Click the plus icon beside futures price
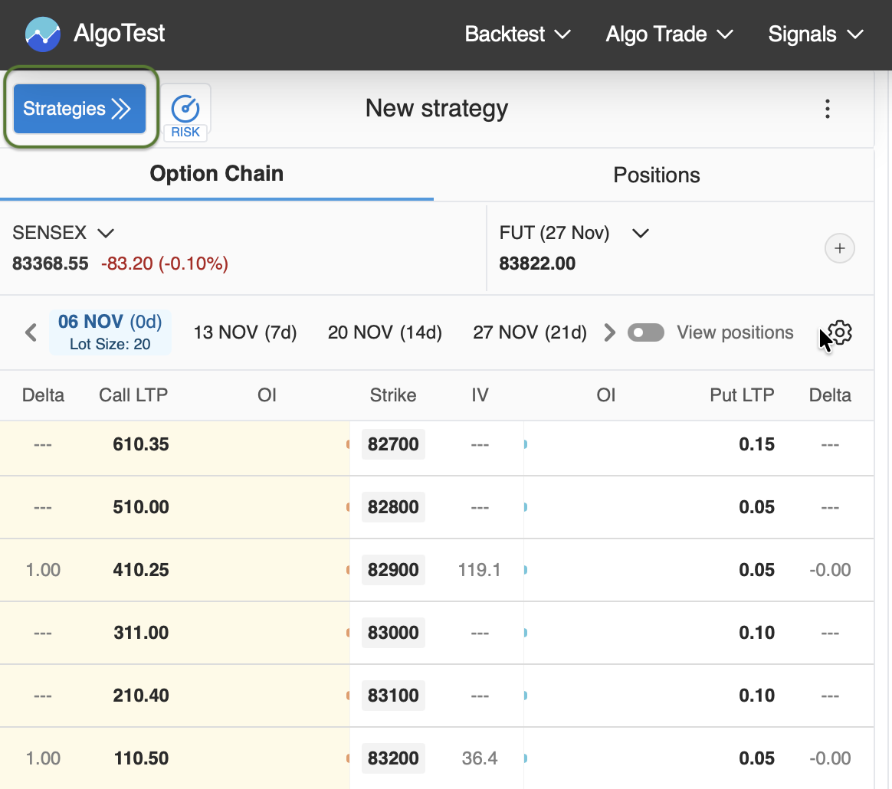 point(839,248)
